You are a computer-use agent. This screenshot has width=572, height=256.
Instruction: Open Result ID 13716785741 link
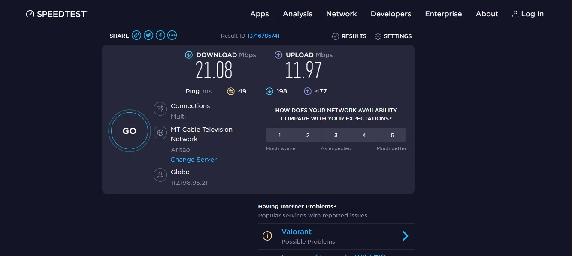click(263, 36)
